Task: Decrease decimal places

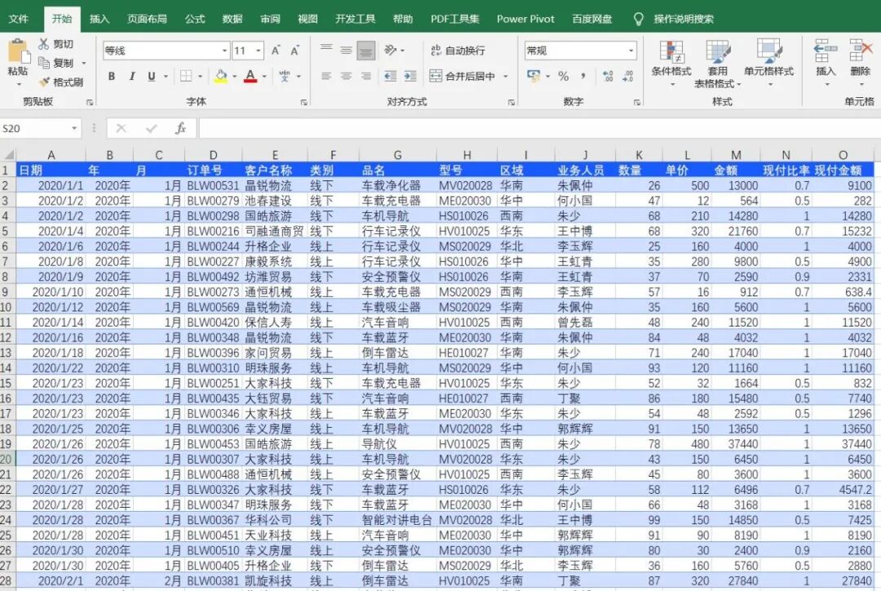Action: click(627, 76)
